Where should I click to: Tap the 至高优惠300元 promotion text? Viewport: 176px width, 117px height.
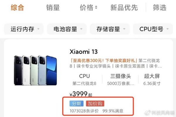pyautogui.click(x=103, y=60)
